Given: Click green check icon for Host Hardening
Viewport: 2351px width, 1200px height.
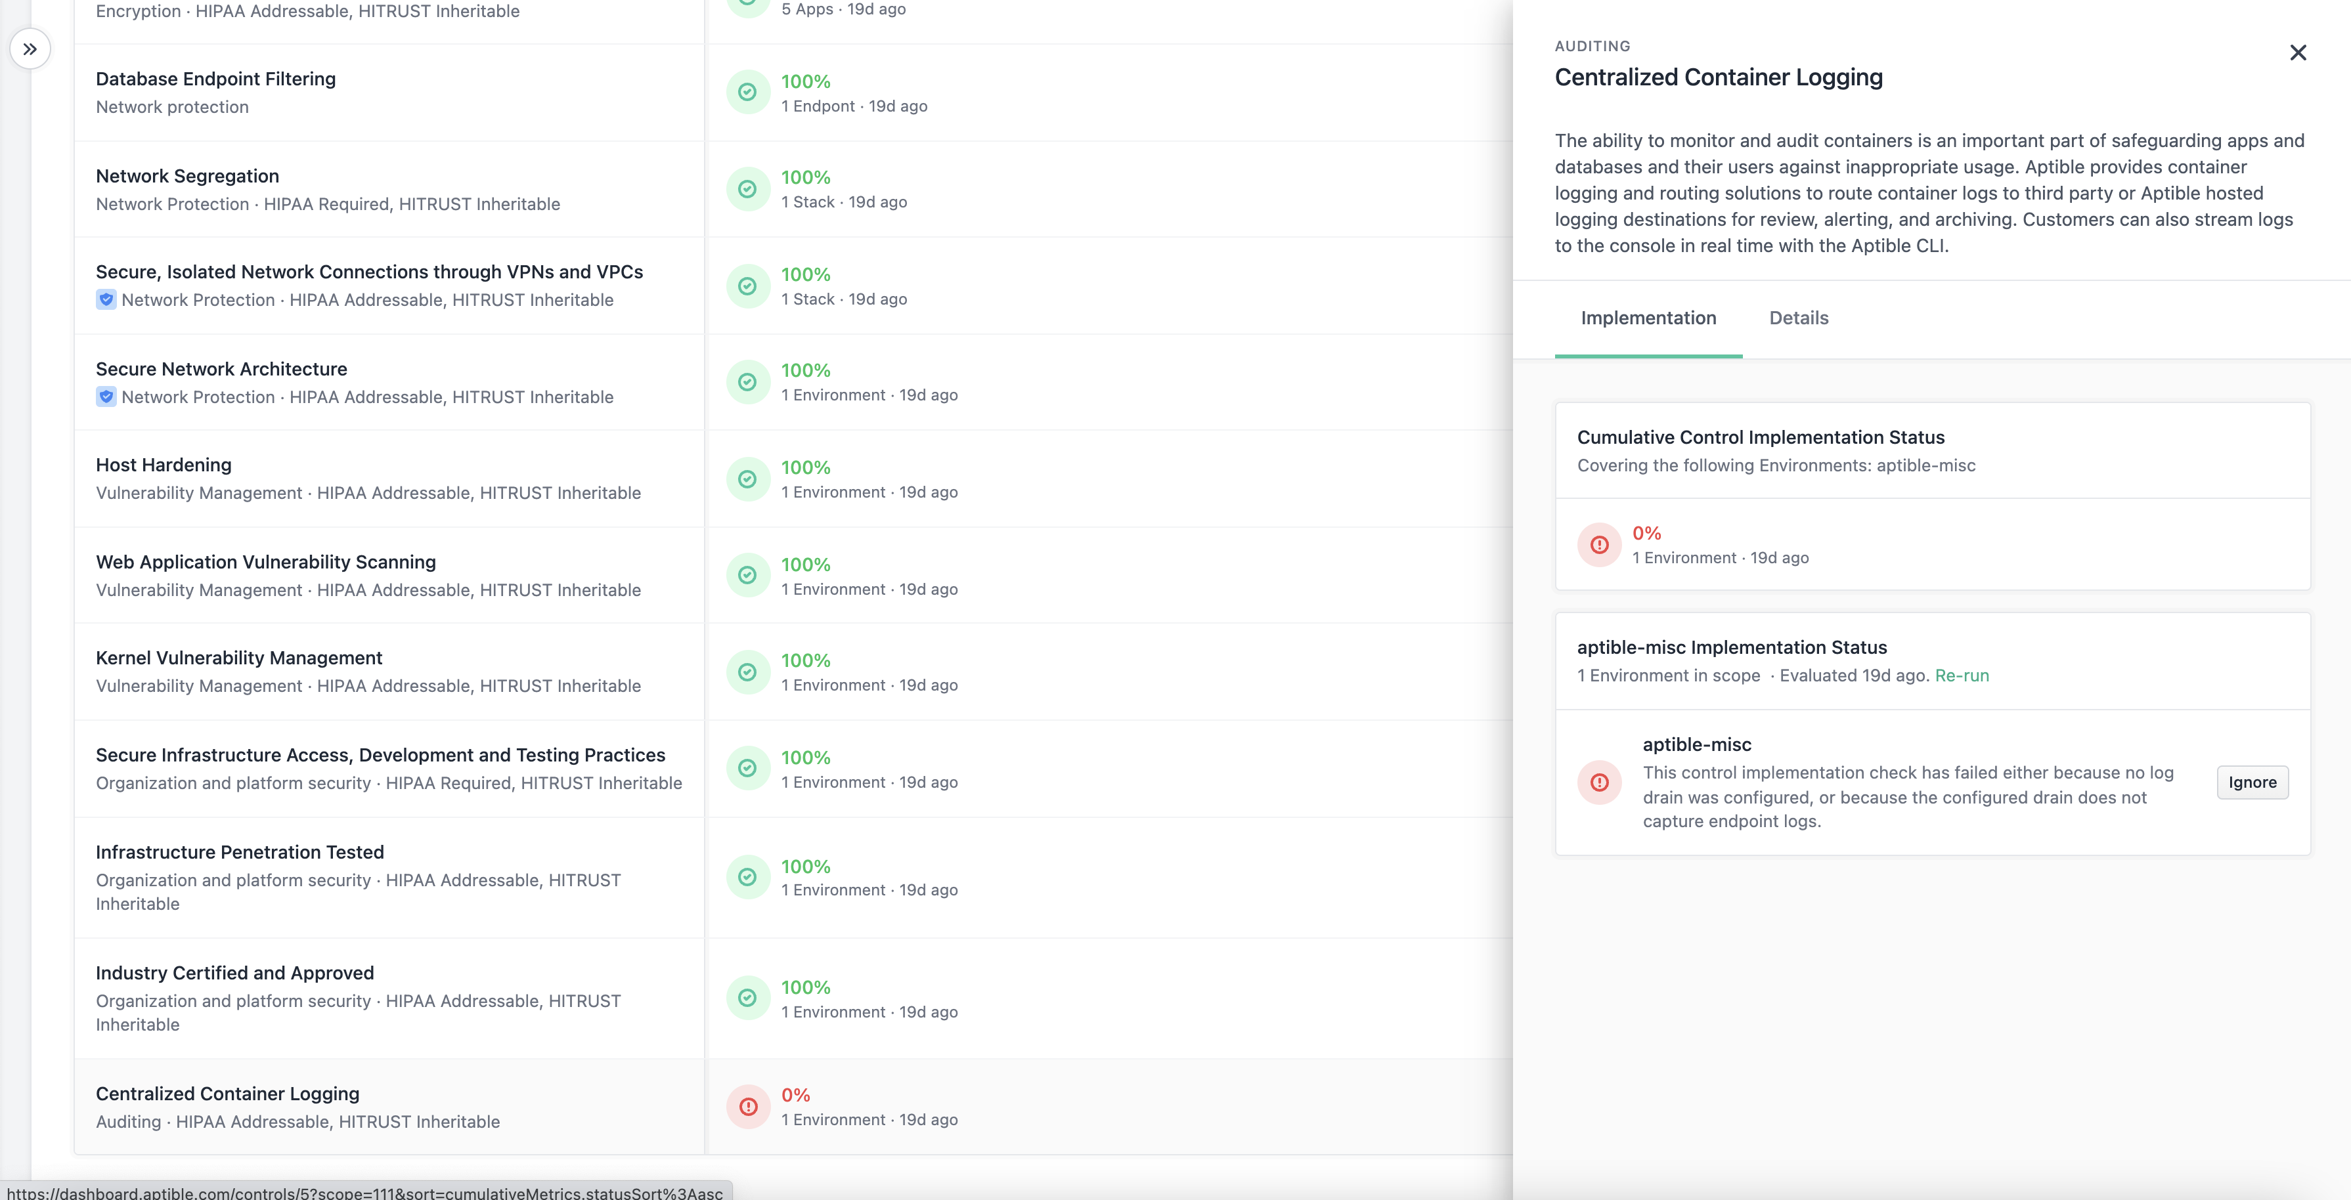Looking at the screenshot, I should 747,479.
